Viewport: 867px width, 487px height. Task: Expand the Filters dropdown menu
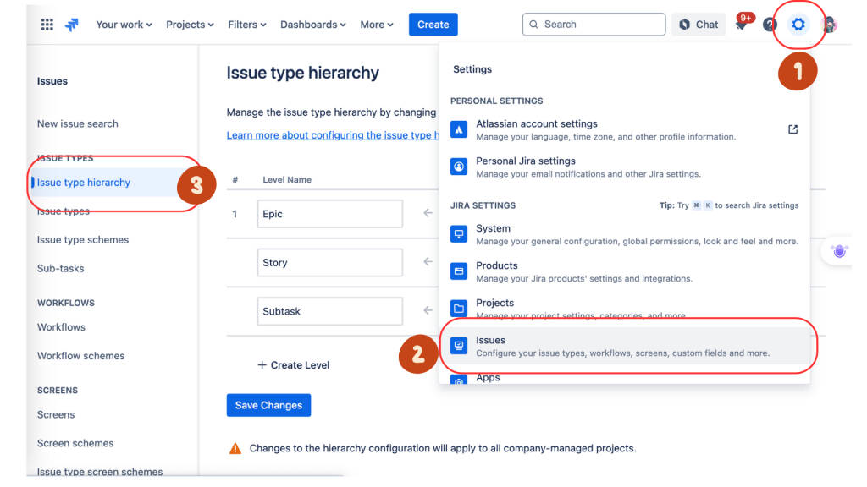pyautogui.click(x=246, y=25)
